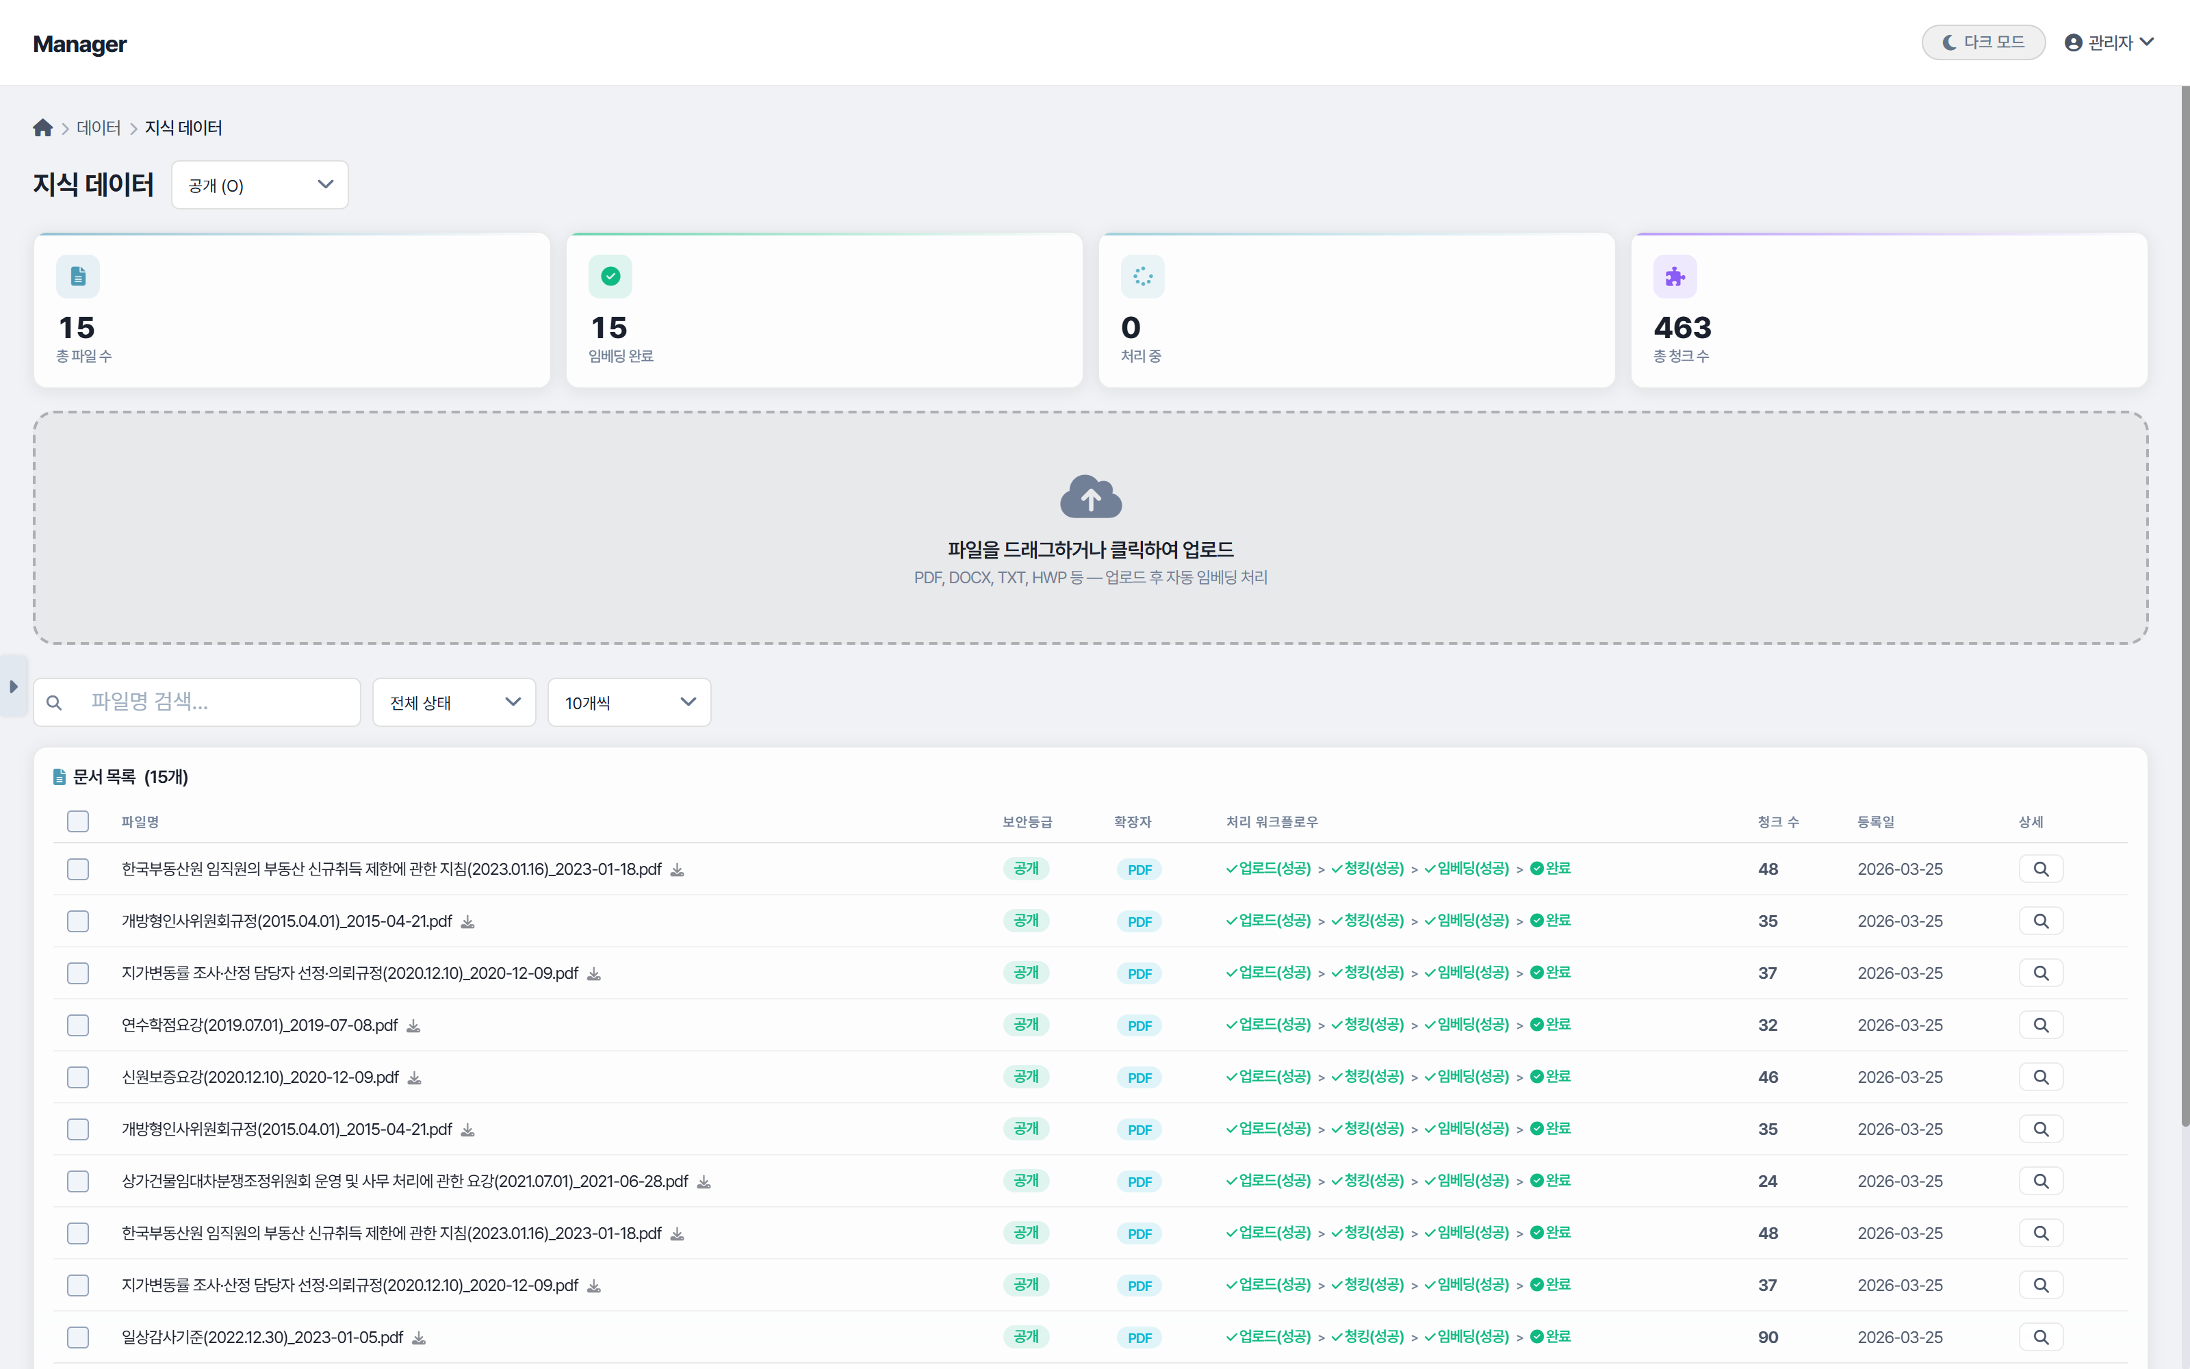Toggle the select-all checkbox in table header

click(x=78, y=821)
